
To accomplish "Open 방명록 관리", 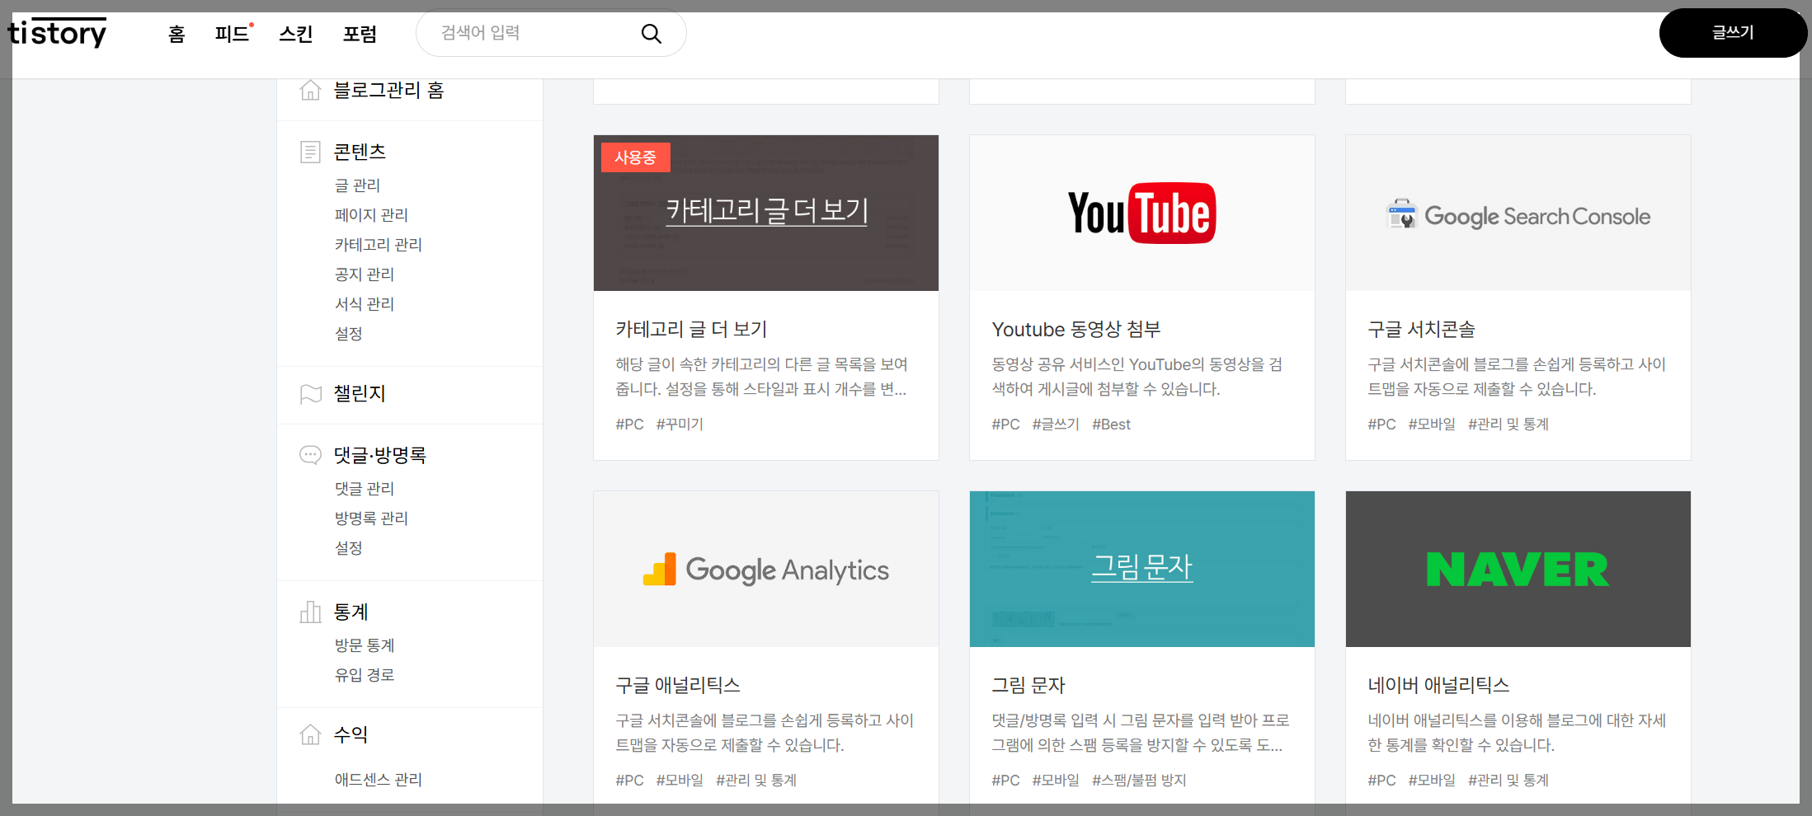I will 371,518.
